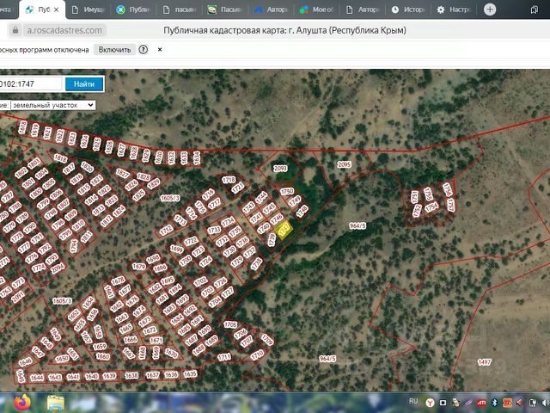Viewport: 550px width, 413px height.
Task: Switch to the Публич tab with green icon
Action: (x=133, y=9)
